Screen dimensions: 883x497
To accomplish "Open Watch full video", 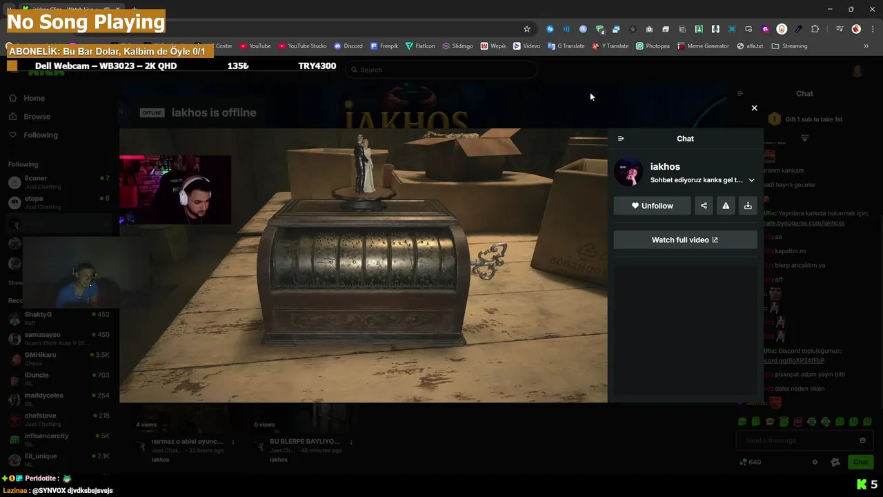I will [685, 240].
